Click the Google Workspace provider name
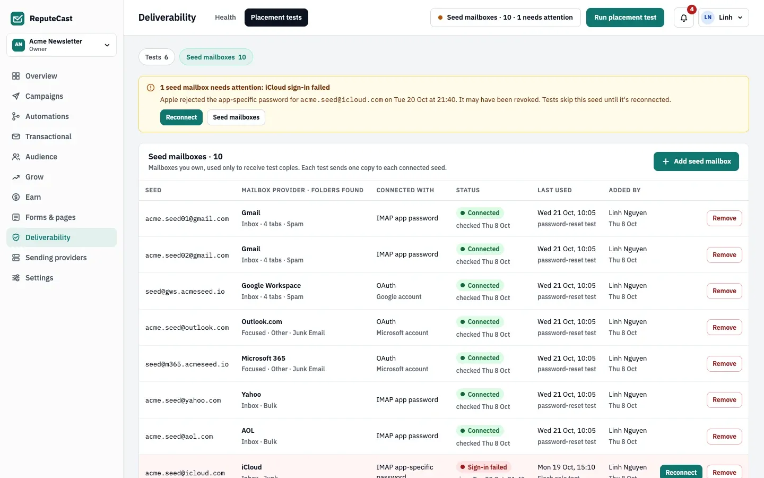764x478 pixels. pyautogui.click(x=271, y=286)
